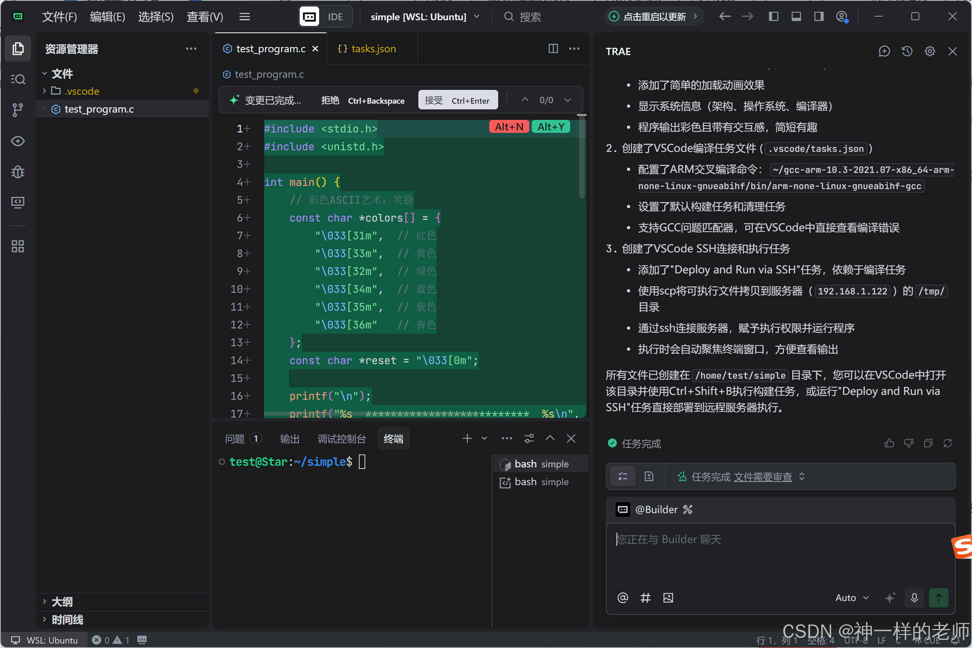Expand the .vscode folder

click(81, 91)
